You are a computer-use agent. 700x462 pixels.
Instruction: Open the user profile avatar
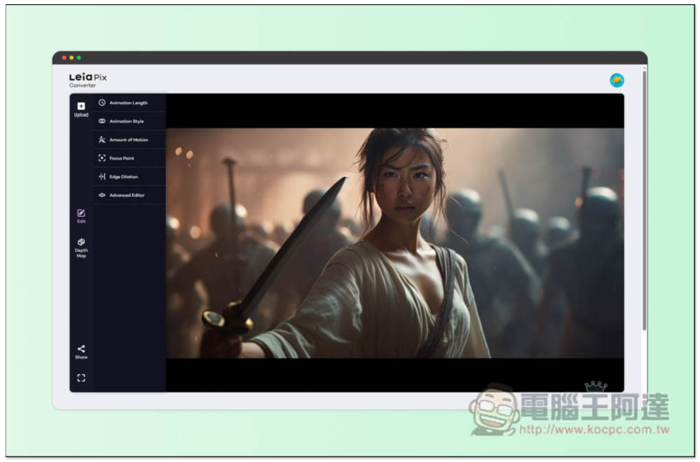pyautogui.click(x=617, y=80)
